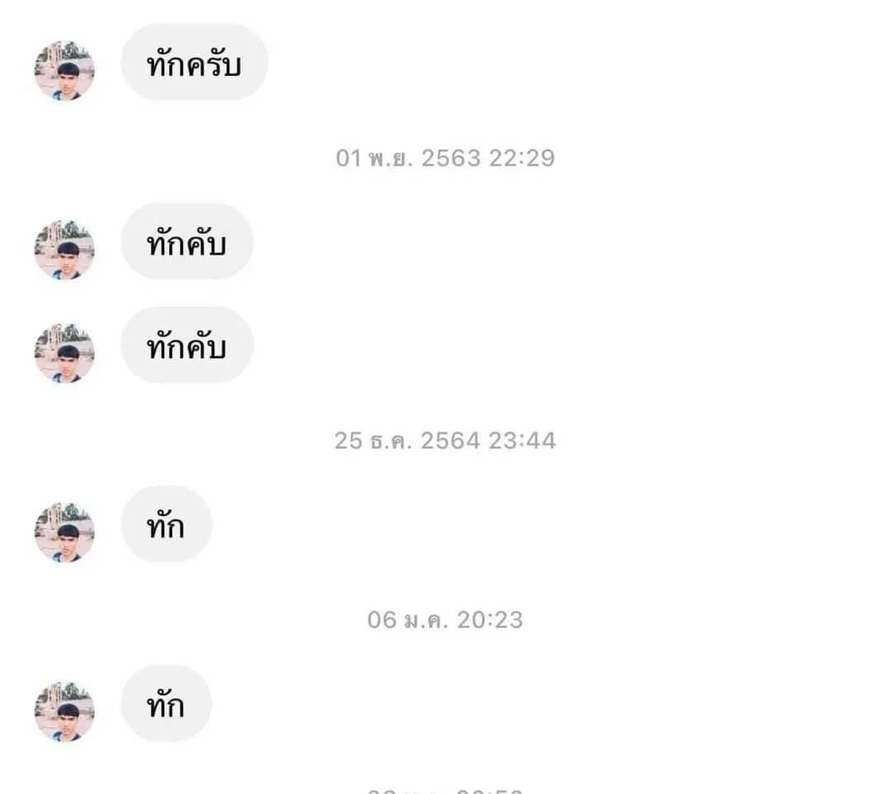Click the 01 พ.ย. 2563 22:29 timestamp

pyautogui.click(x=445, y=157)
